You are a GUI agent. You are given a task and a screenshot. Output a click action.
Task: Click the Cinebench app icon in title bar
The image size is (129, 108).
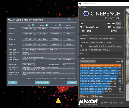tap(80, 4)
